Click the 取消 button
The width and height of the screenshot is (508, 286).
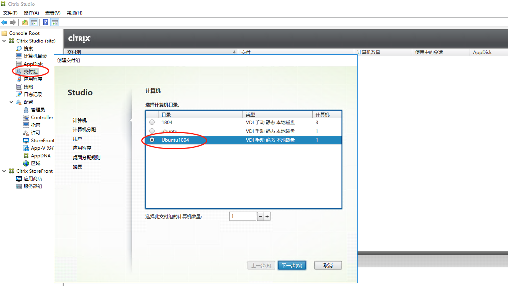point(328,265)
